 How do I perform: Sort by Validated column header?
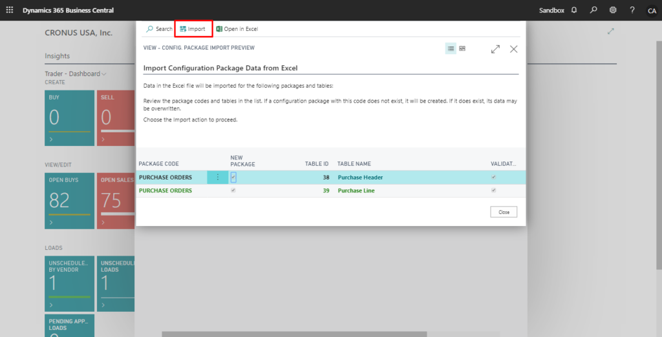click(503, 163)
